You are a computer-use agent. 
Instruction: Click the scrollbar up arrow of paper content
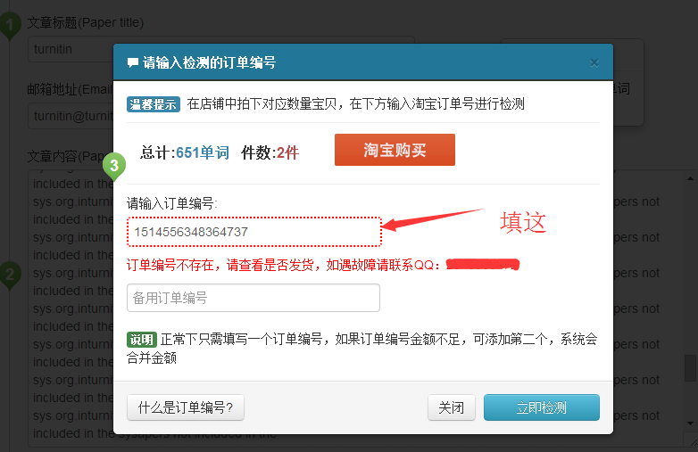tap(691, 178)
